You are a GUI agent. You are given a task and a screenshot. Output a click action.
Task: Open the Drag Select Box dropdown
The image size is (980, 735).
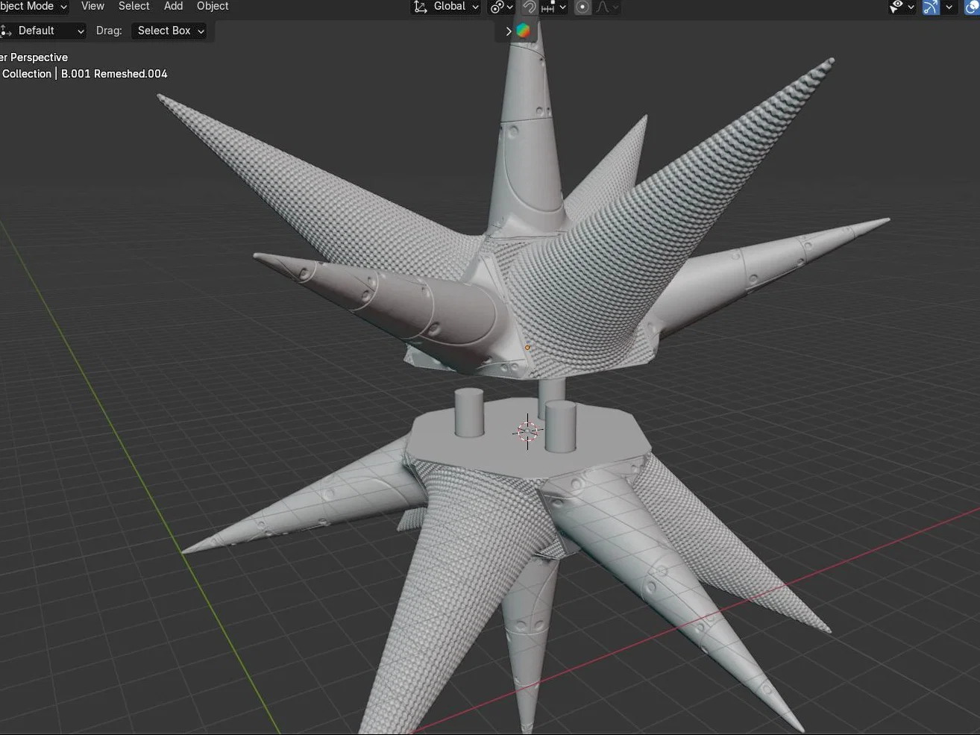169,31
